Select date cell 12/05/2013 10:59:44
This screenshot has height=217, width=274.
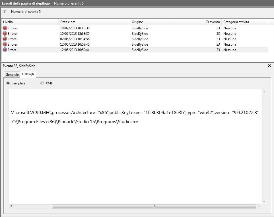tap(75, 50)
